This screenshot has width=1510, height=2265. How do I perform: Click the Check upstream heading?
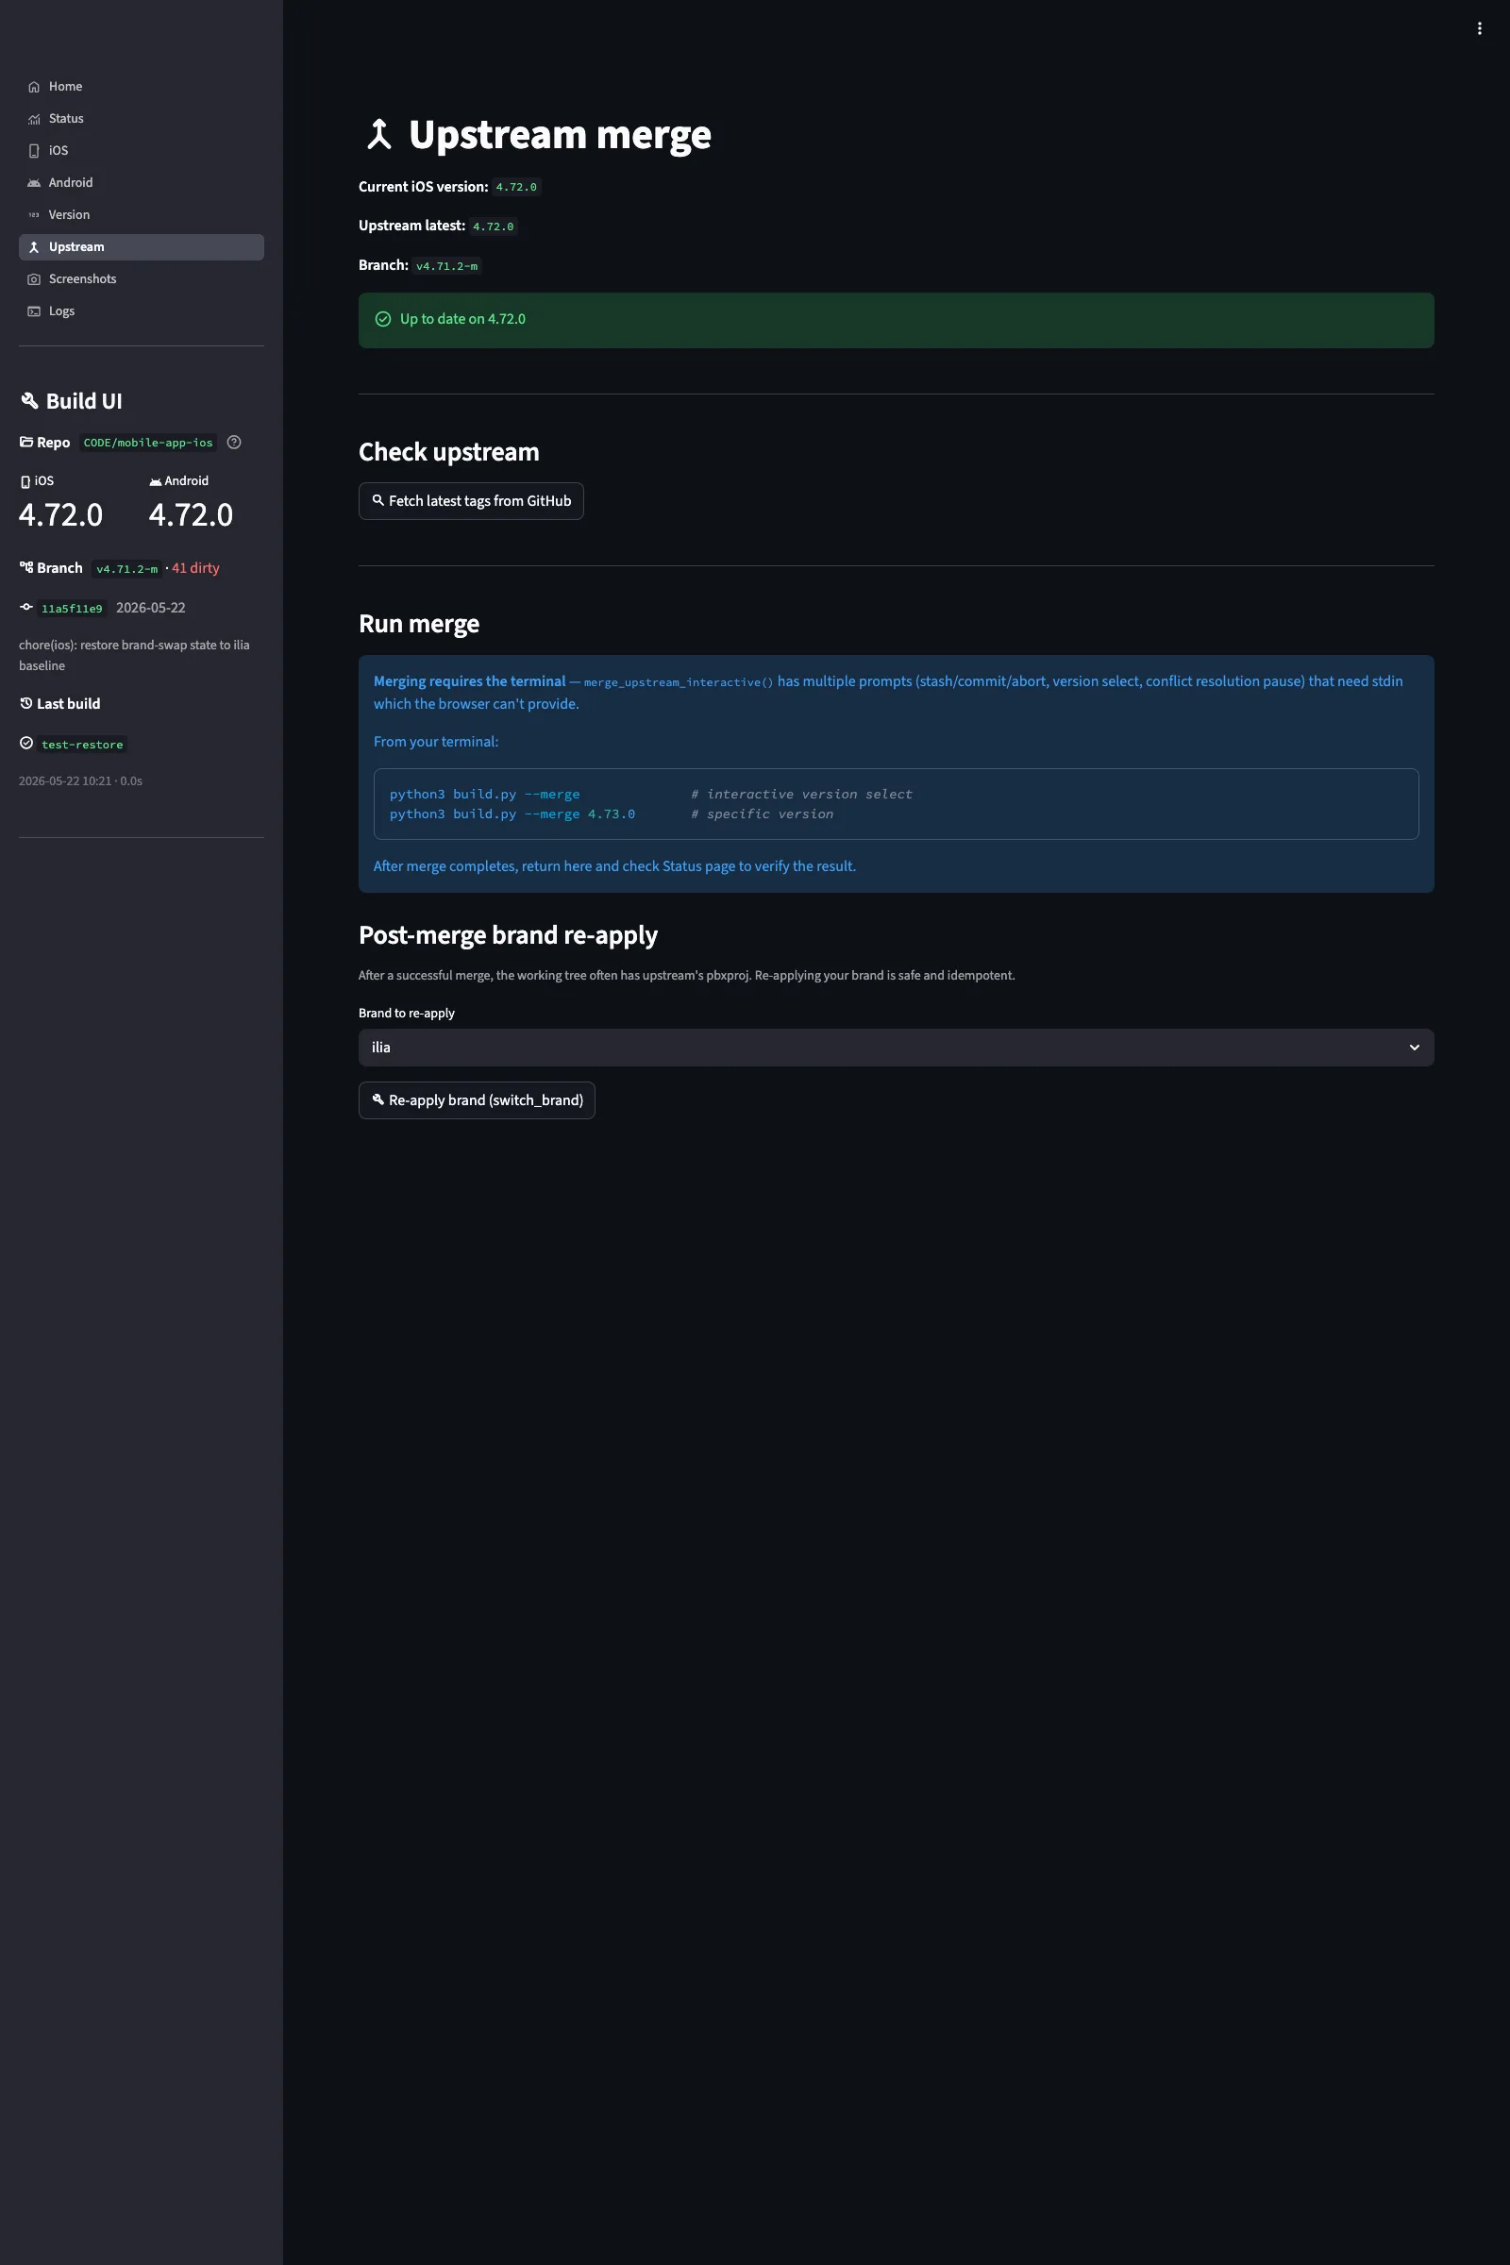click(x=449, y=452)
